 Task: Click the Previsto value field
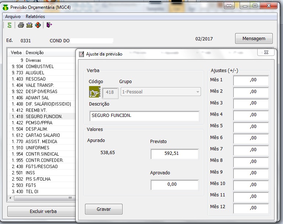(174, 154)
